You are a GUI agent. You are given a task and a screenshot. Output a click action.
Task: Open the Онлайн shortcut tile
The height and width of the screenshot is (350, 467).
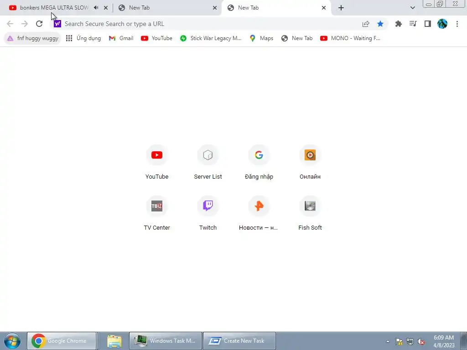pos(310,163)
